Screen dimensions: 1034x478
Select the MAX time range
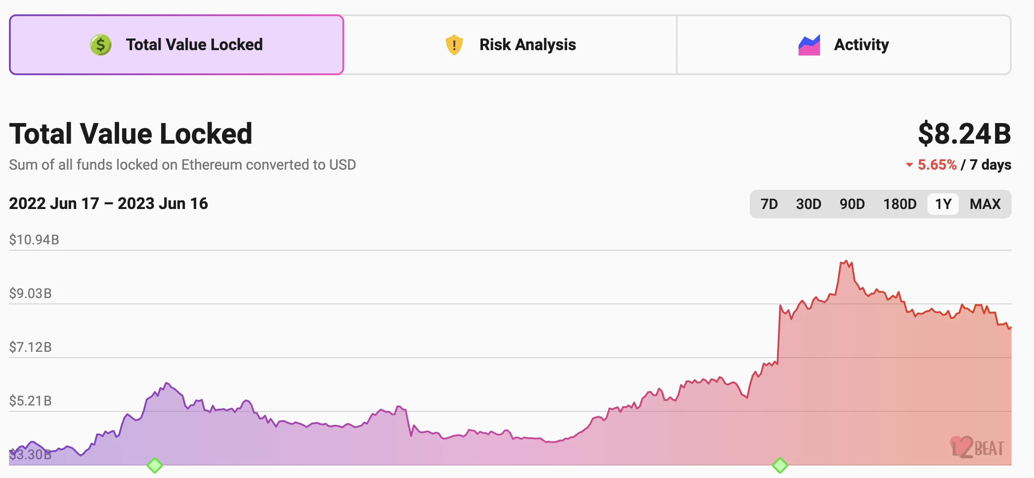coord(985,204)
